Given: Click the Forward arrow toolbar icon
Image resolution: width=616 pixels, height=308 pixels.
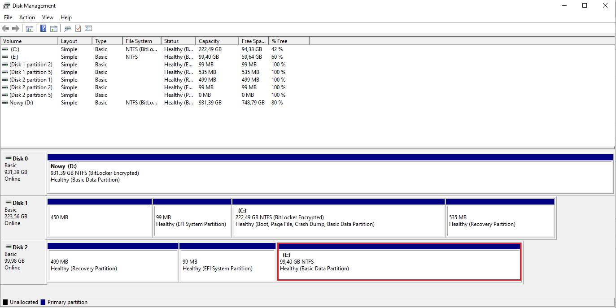Looking at the screenshot, I should [x=16, y=29].
